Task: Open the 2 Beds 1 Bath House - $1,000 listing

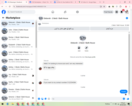Action: (x=120, y=25)
